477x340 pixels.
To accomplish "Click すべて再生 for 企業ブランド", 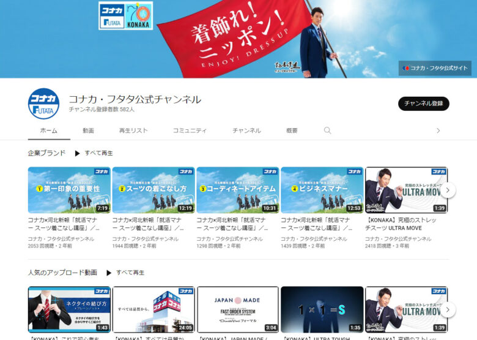I will 98,153.
